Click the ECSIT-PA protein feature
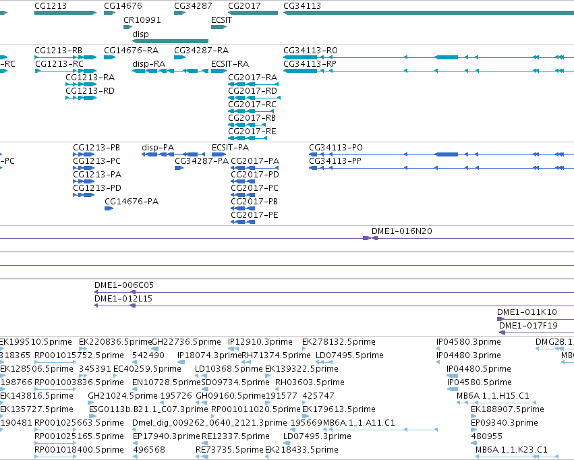Image resolution: width=574 pixels, height=460 pixels. point(219,154)
